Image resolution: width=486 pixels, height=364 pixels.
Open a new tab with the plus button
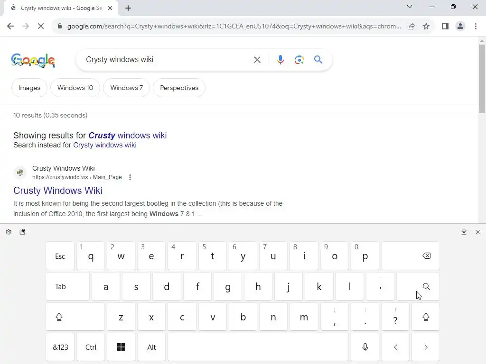128,8
